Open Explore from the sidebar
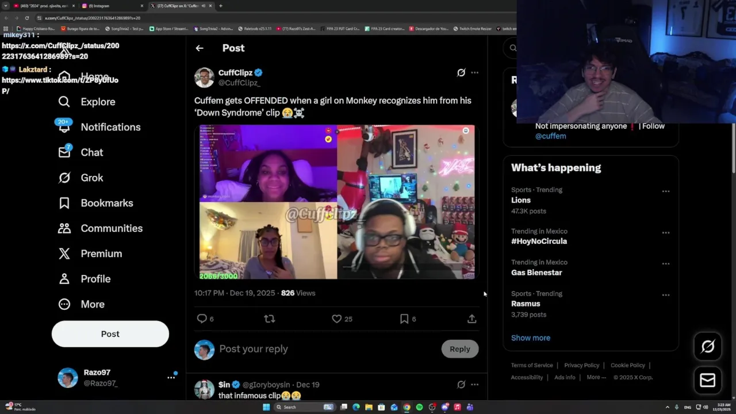The height and width of the screenshot is (414, 736). click(x=87, y=102)
